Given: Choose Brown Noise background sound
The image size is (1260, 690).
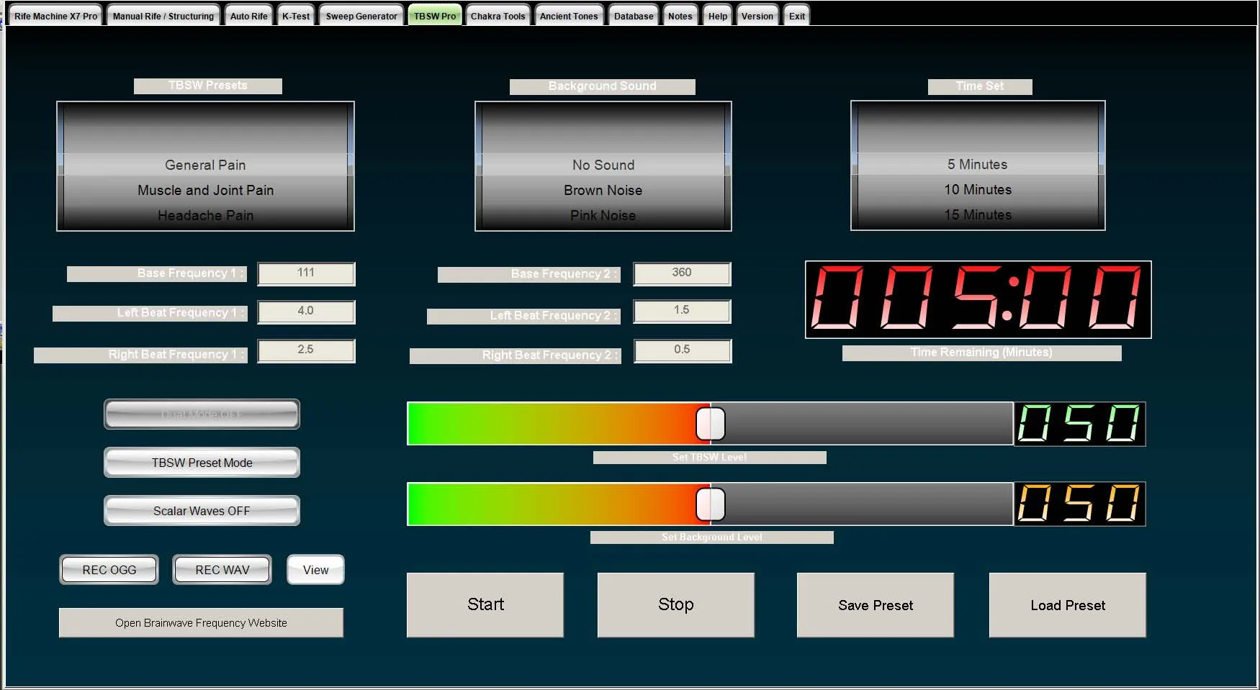Looking at the screenshot, I should click(603, 191).
